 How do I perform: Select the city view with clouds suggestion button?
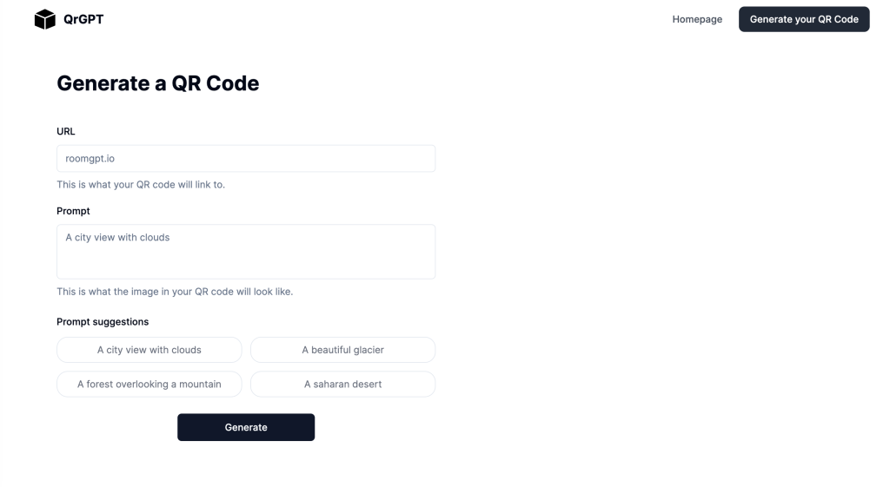[x=149, y=350]
